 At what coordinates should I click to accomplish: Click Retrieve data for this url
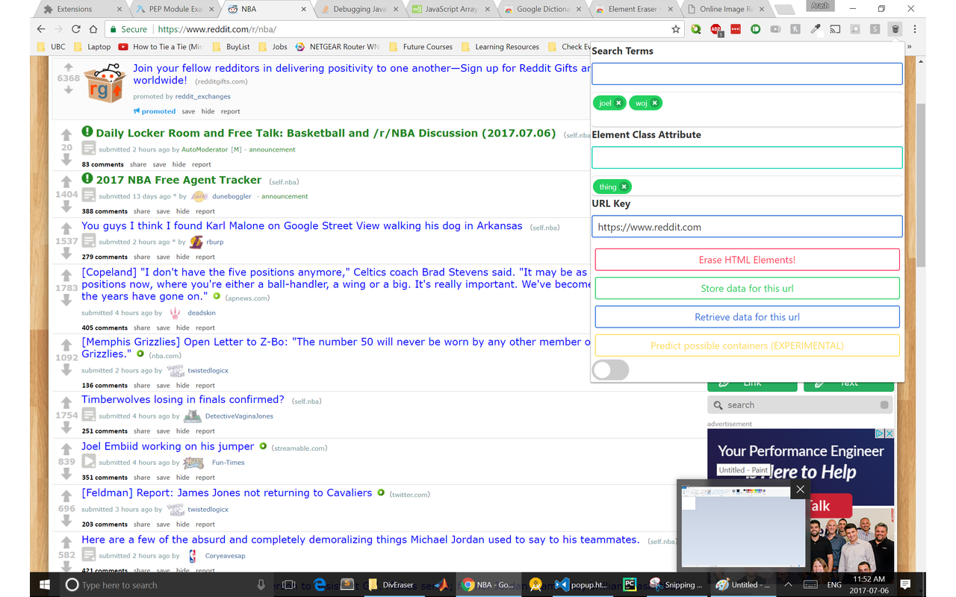747,316
